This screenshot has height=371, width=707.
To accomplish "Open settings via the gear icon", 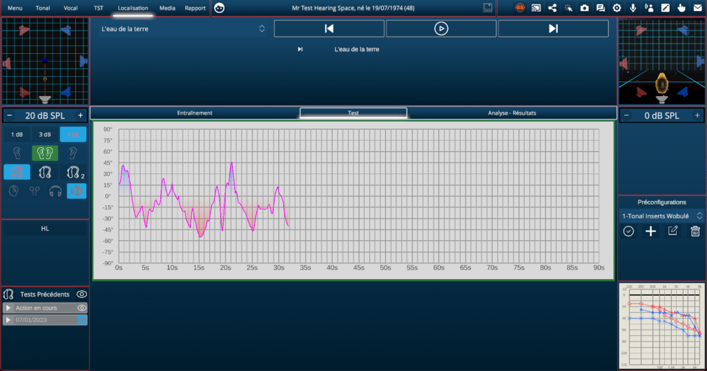I will pyautogui.click(x=617, y=8).
